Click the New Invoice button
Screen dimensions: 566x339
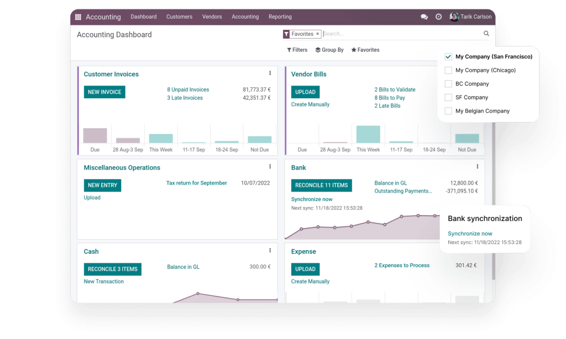tap(104, 92)
